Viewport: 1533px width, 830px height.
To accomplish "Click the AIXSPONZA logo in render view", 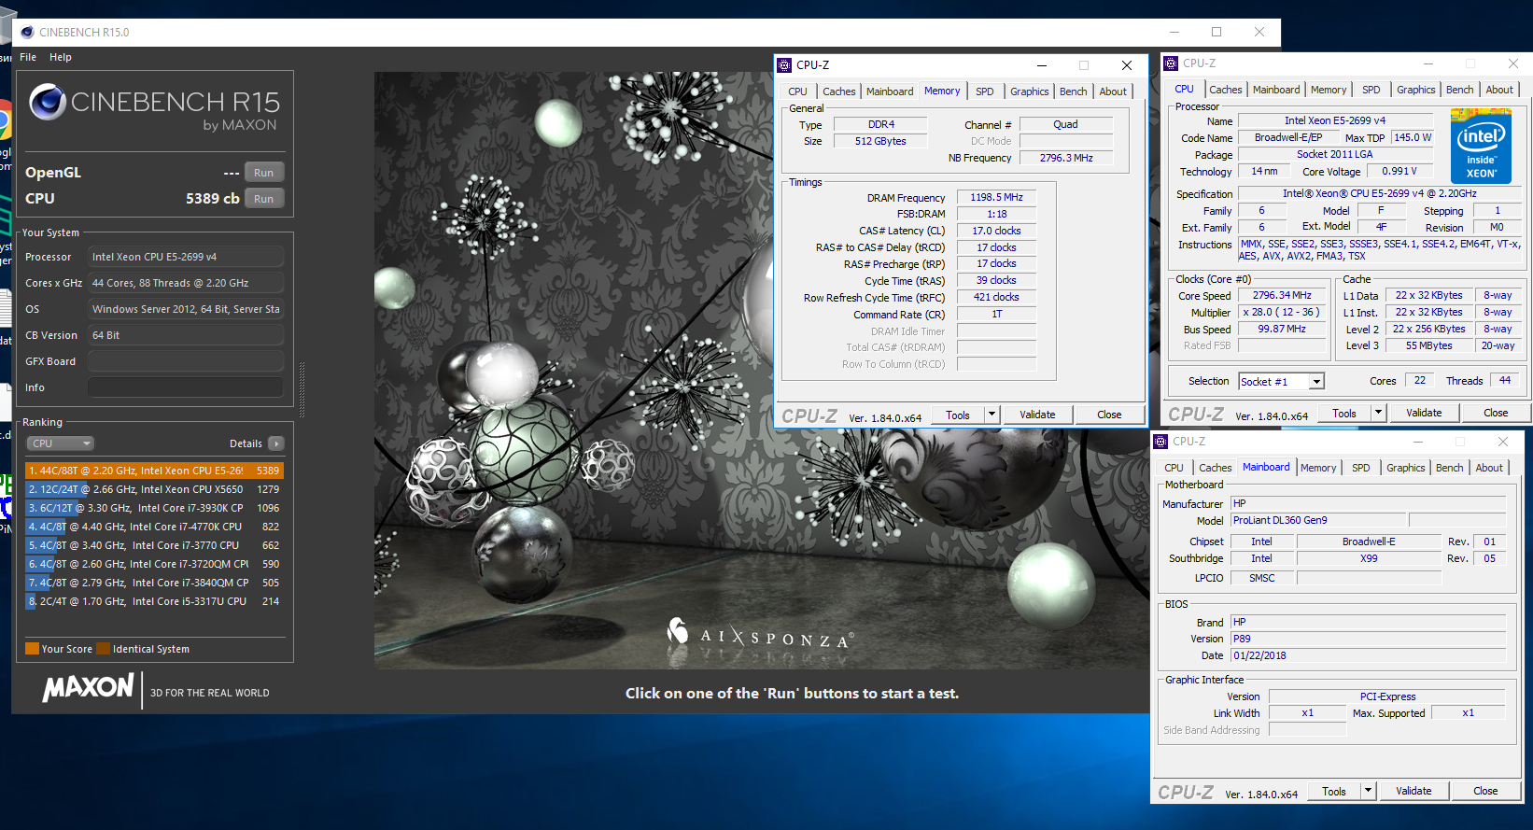I will 759,635.
